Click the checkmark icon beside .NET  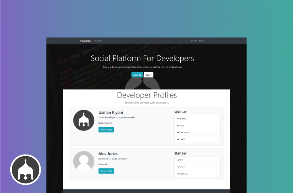178,167
